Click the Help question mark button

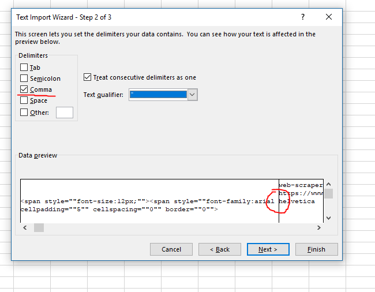pyautogui.click(x=303, y=17)
